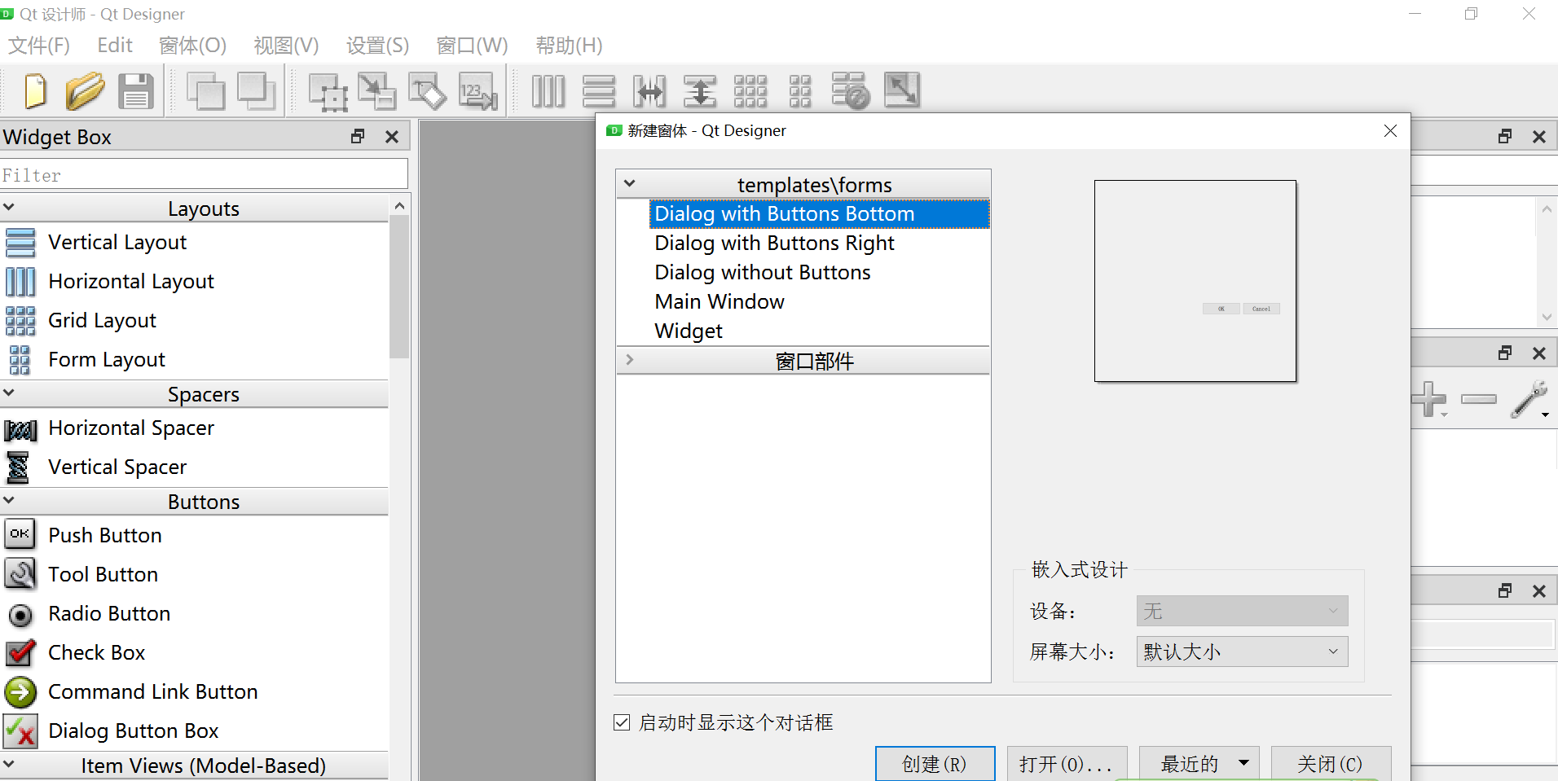This screenshot has height=781, width=1558.
Task: Click the Adjust Size toolbar icon
Action: (x=902, y=90)
